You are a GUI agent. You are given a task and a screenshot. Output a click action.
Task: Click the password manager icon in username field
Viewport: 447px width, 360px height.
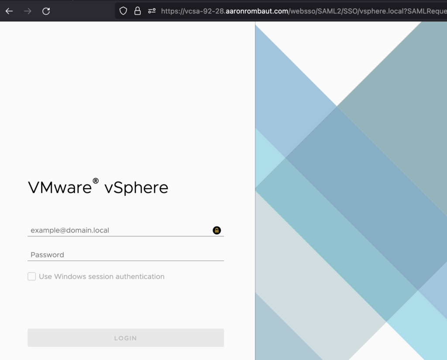coord(217,230)
